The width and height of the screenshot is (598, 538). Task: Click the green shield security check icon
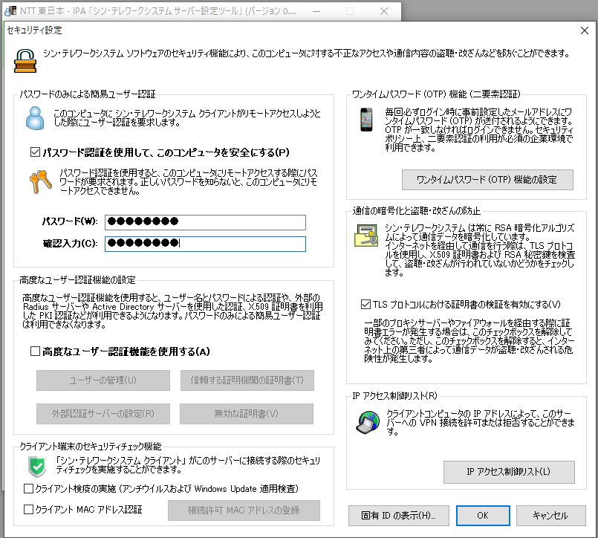[x=37, y=466]
